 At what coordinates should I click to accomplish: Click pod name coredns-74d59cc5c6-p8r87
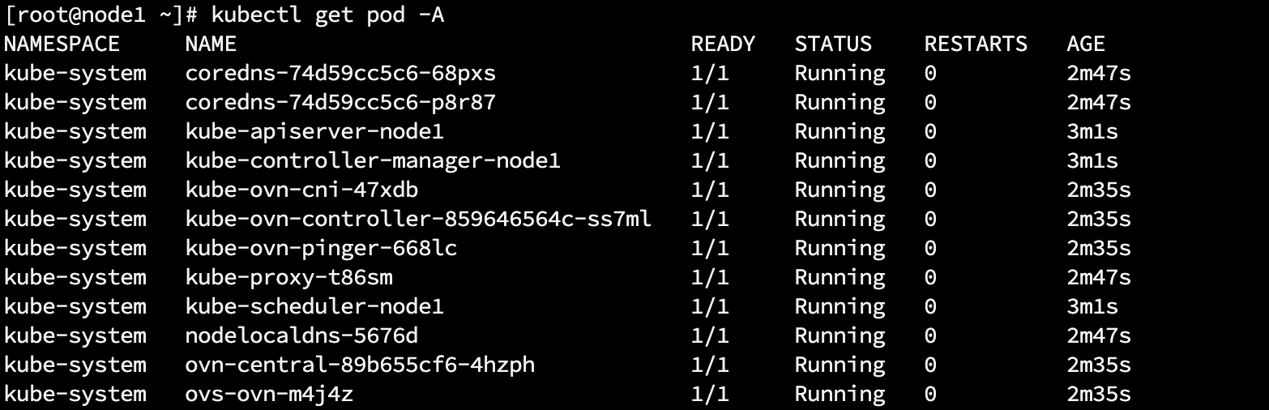(x=340, y=102)
